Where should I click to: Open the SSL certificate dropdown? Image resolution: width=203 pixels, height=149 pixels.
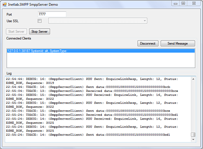(98, 21)
